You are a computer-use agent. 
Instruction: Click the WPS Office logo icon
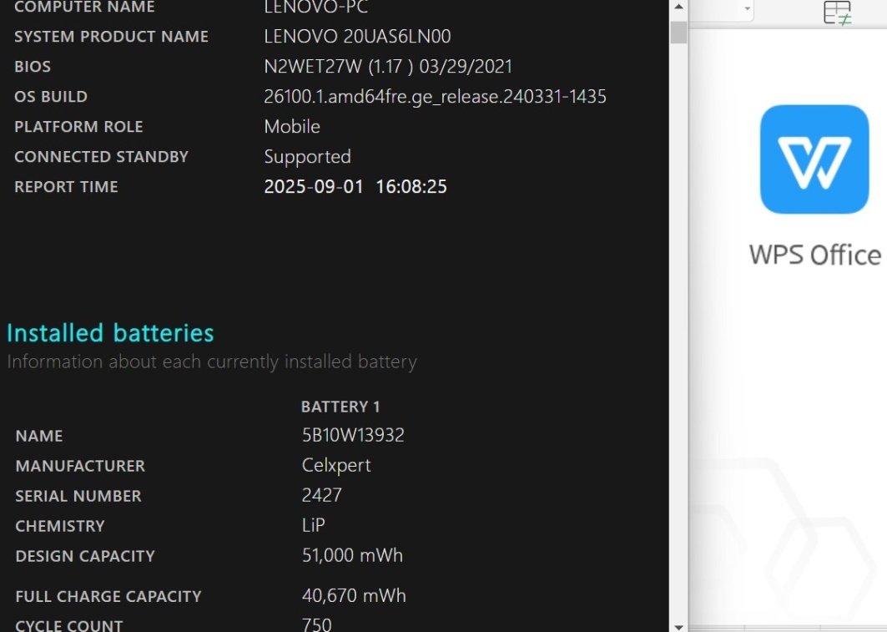pos(814,159)
